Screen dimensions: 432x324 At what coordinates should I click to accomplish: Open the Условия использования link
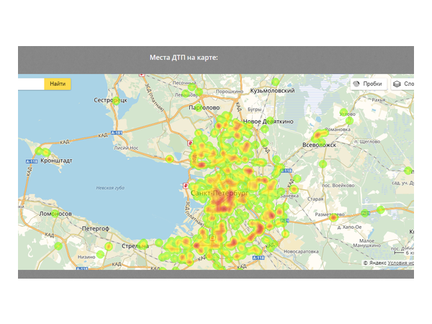[x=400, y=263]
